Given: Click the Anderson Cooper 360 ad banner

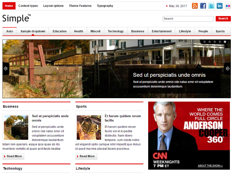Looking at the screenshot, I should pyautogui.click(x=189, y=136).
